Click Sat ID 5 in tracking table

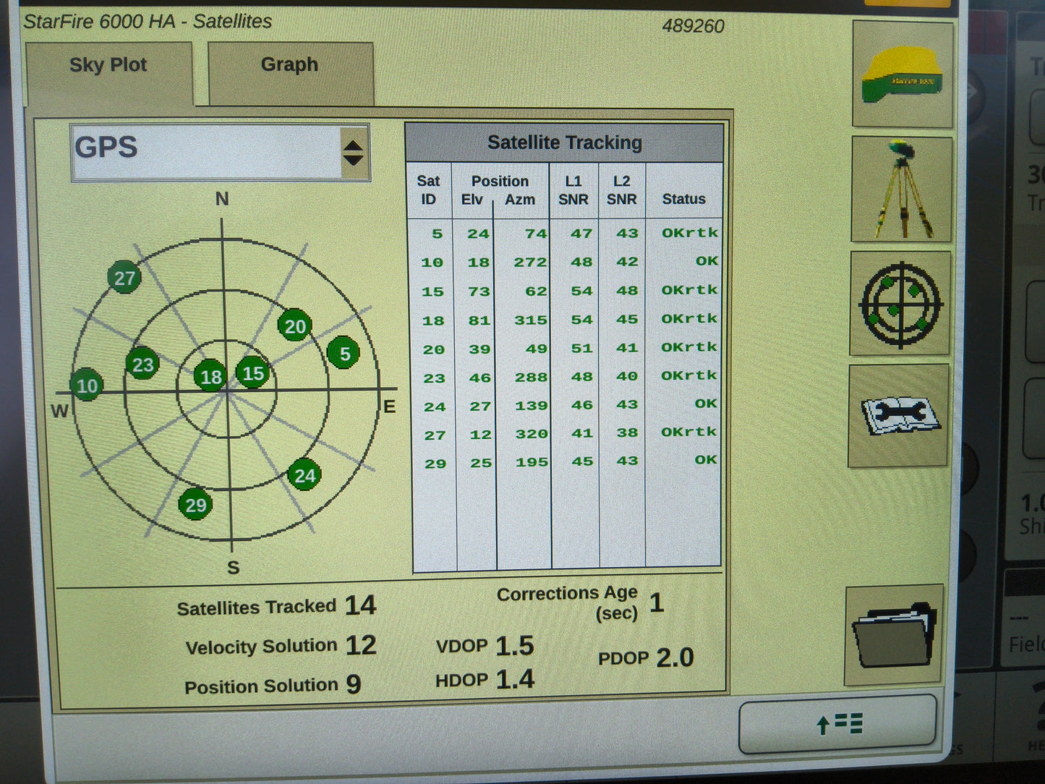tap(437, 234)
